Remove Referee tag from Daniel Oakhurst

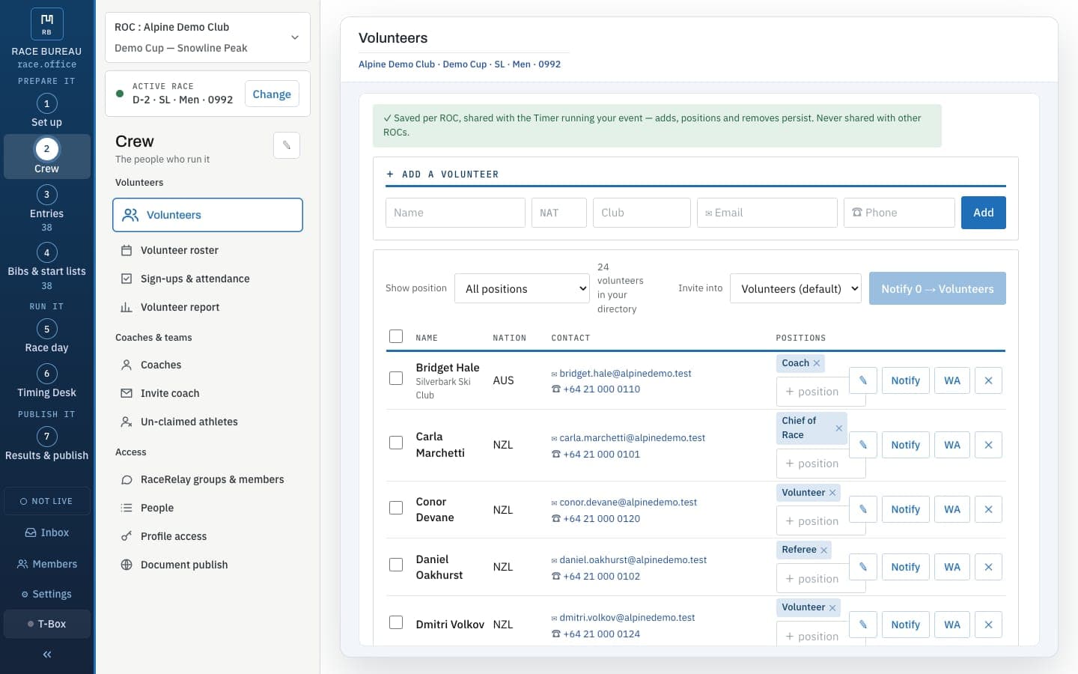click(824, 550)
